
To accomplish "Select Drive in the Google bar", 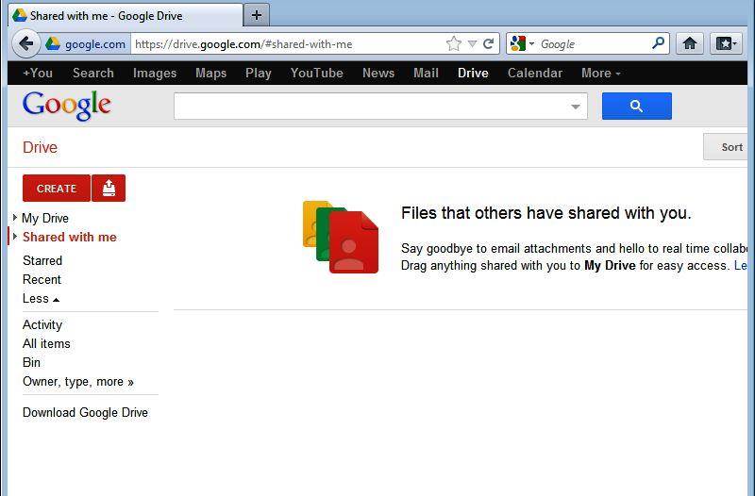I will click(x=473, y=74).
